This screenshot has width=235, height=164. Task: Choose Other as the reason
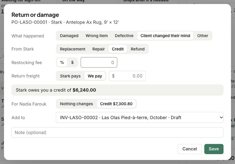tap(203, 36)
